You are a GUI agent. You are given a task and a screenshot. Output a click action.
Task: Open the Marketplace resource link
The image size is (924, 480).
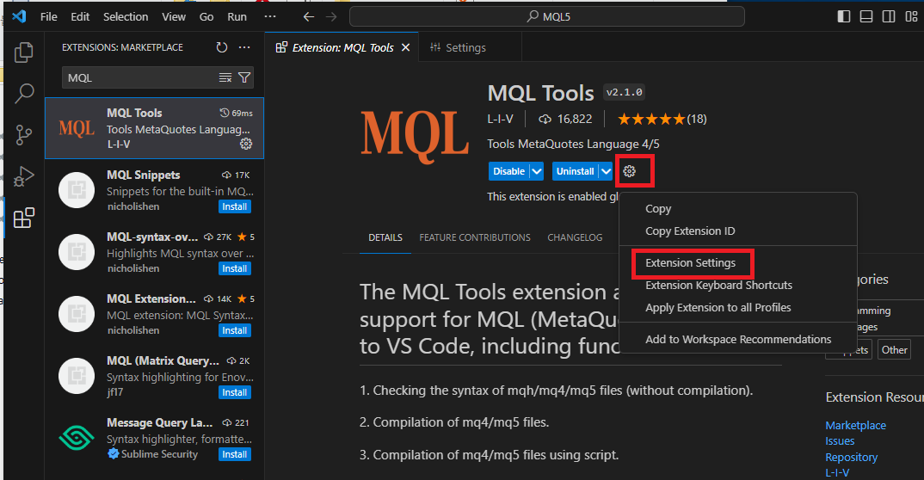point(856,425)
